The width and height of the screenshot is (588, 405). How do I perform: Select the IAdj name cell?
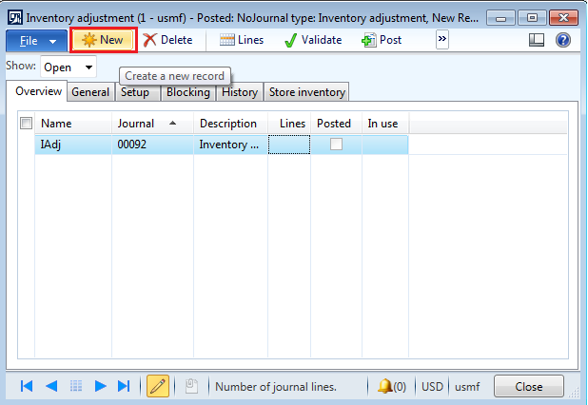73,145
